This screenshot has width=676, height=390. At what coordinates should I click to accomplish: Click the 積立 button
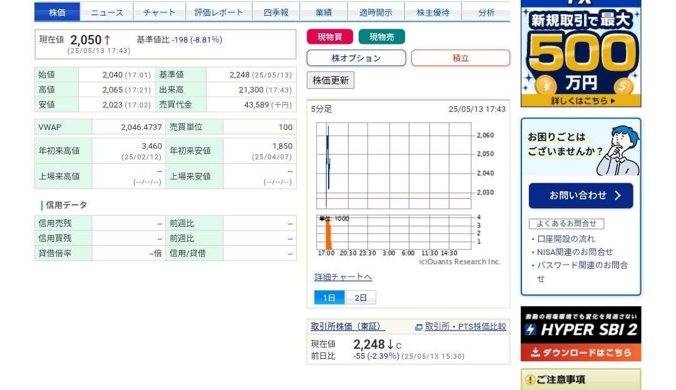pyautogui.click(x=461, y=58)
